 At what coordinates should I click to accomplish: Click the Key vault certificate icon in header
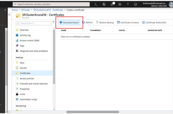[x=18, y=15]
